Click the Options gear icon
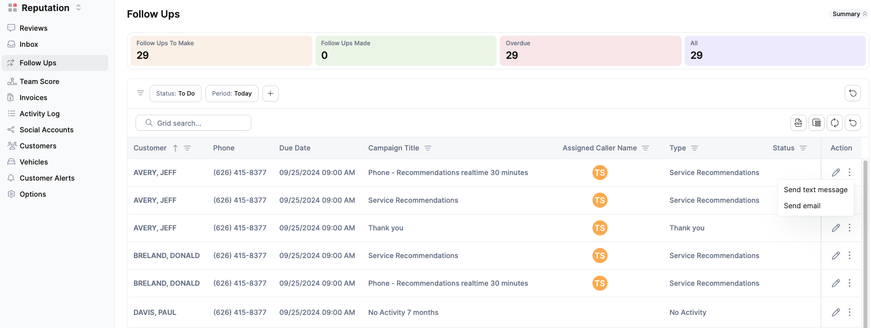This screenshot has height=328, width=871. (12, 194)
